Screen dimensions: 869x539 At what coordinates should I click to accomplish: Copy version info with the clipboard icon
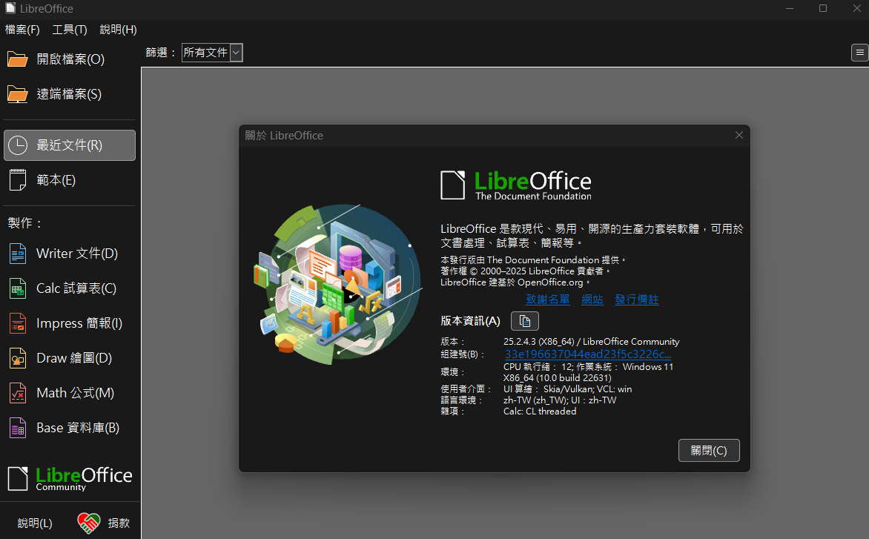point(525,321)
